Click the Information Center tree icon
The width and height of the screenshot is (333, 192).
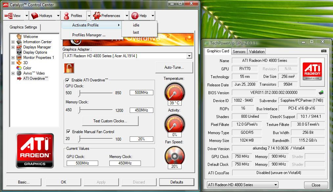(x=19, y=42)
